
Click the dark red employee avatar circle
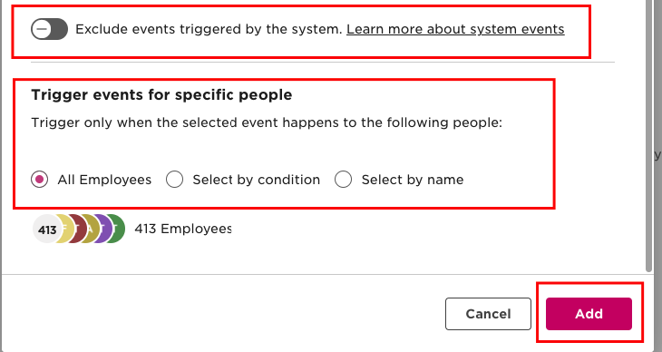point(79,229)
